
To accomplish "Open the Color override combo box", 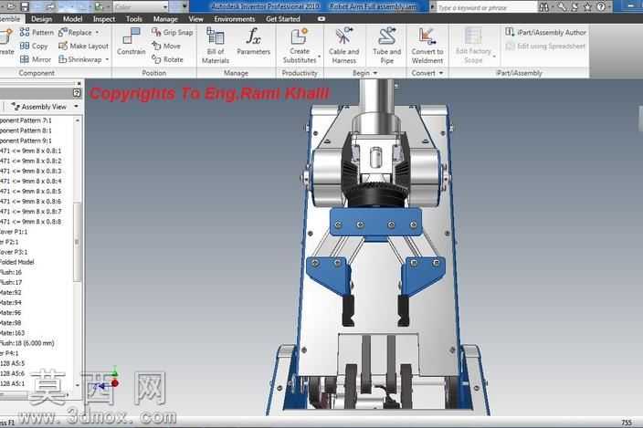I will 141,7.
